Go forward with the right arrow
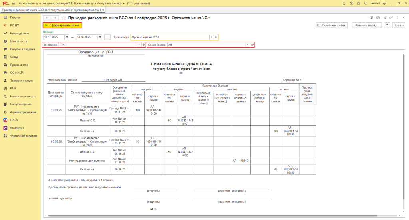 [x=54, y=18]
